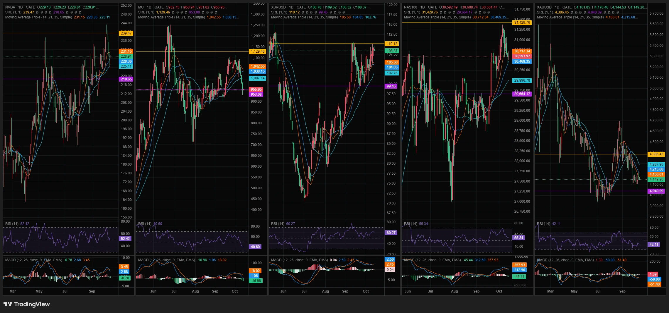Click the Jul label on XBRUSD time axis
The image size is (669, 313).
tap(304, 291)
